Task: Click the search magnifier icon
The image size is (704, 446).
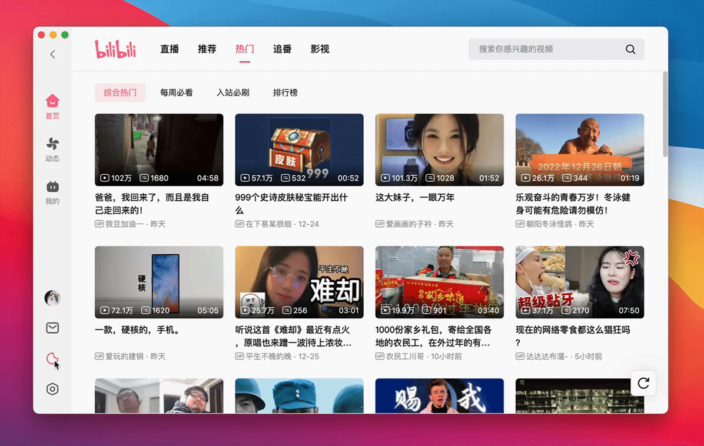Action: [630, 49]
